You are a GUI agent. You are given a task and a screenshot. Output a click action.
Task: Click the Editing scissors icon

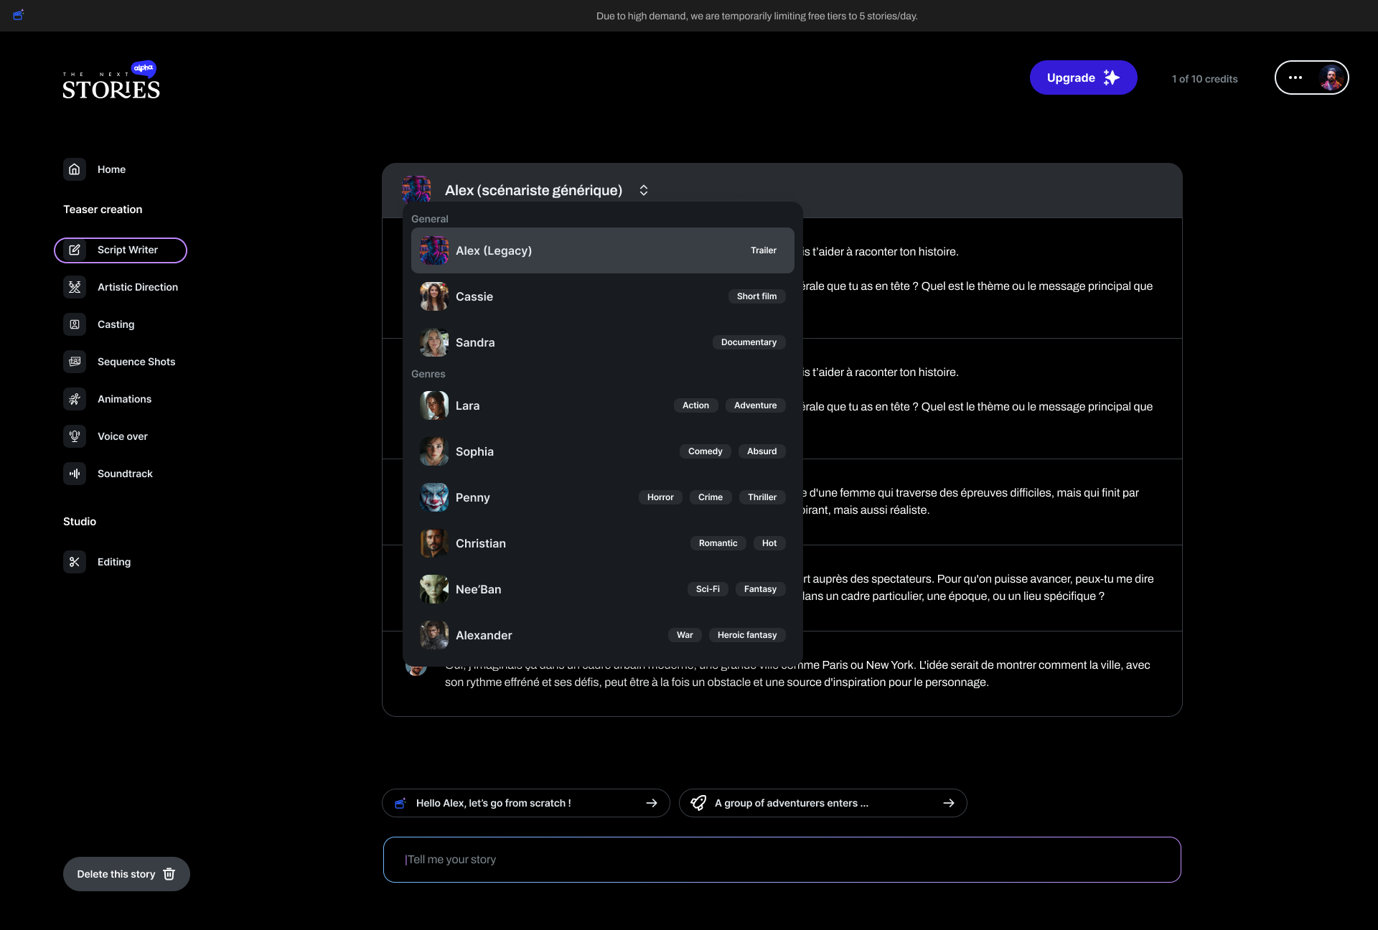click(x=75, y=562)
